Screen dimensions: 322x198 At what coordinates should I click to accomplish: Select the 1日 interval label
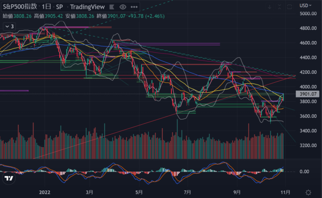(x=47, y=7)
